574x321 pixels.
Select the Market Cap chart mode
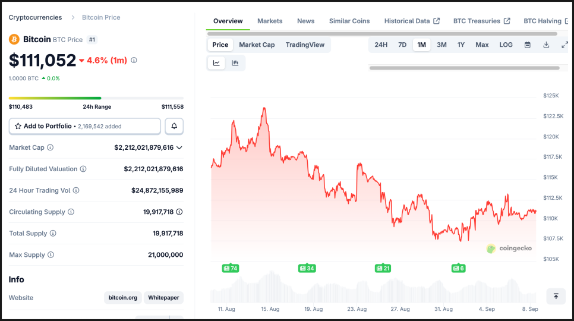coord(257,45)
